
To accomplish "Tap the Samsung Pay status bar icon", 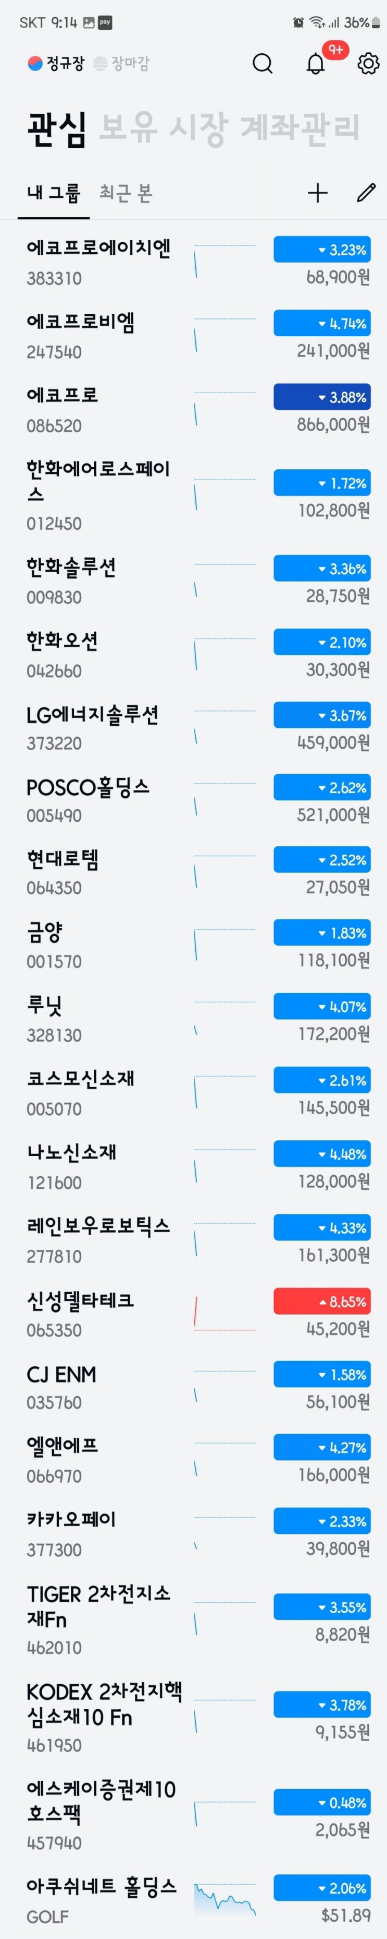I will [105, 22].
